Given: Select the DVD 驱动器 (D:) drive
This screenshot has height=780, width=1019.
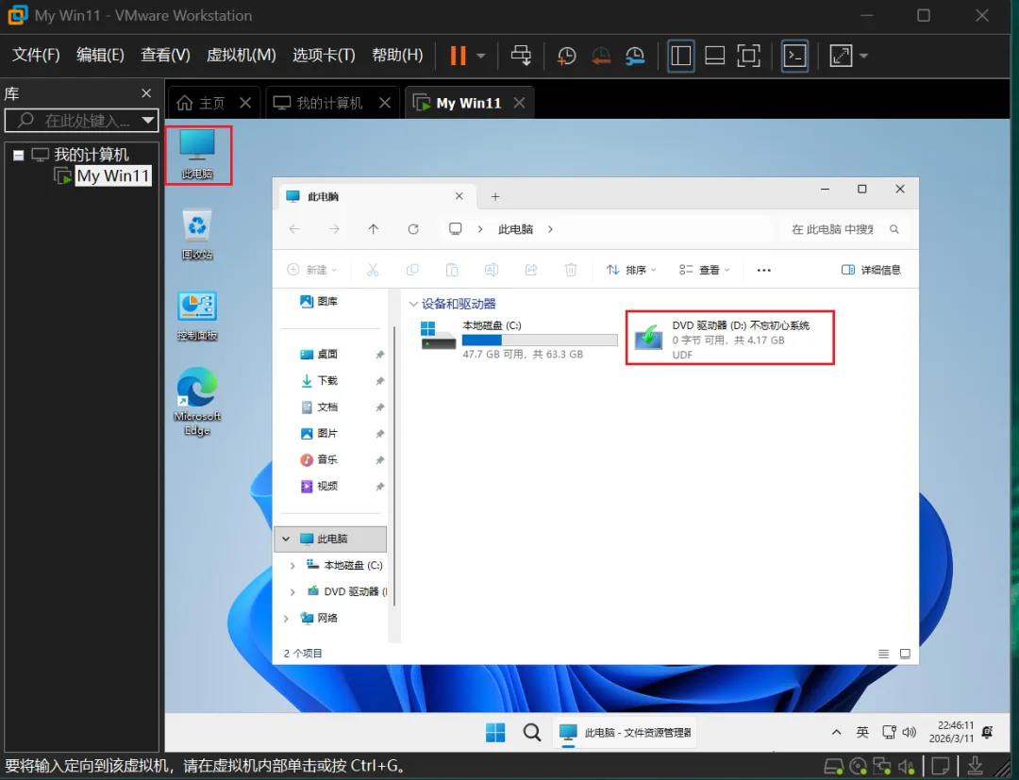Looking at the screenshot, I should coord(729,339).
